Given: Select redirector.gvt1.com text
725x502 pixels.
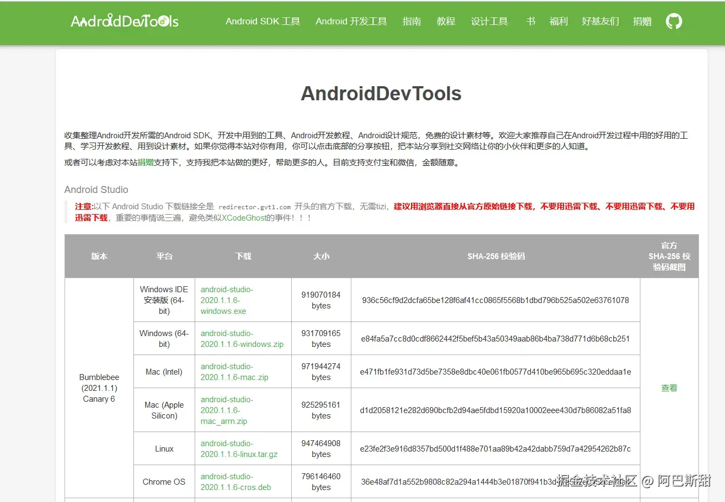Looking at the screenshot, I should (254, 207).
